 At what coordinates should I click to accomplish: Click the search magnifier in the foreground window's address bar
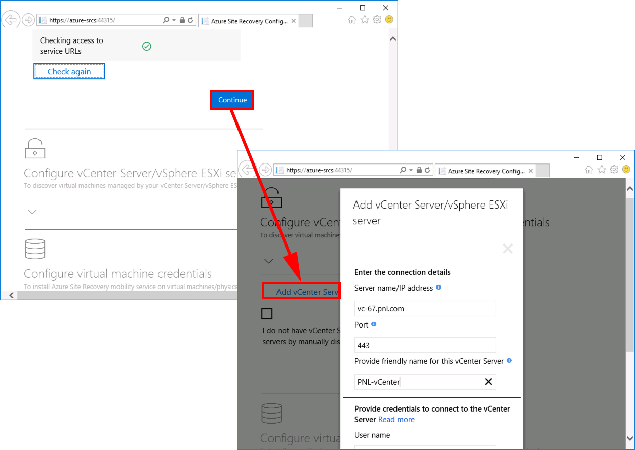[x=403, y=170]
